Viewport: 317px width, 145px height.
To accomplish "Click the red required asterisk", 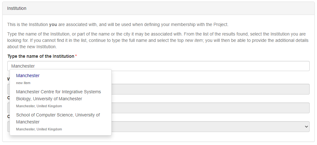I will [76, 56].
